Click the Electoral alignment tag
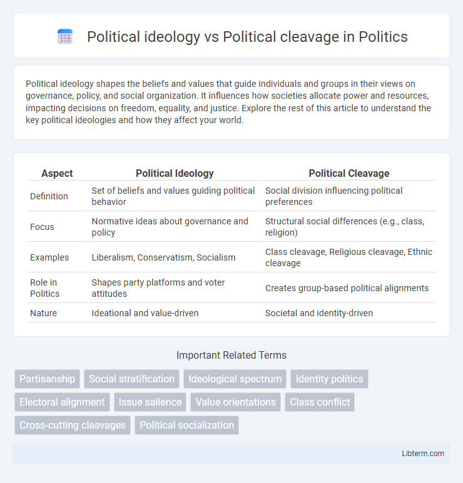This screenshot has height=483, width=463. 62,402
